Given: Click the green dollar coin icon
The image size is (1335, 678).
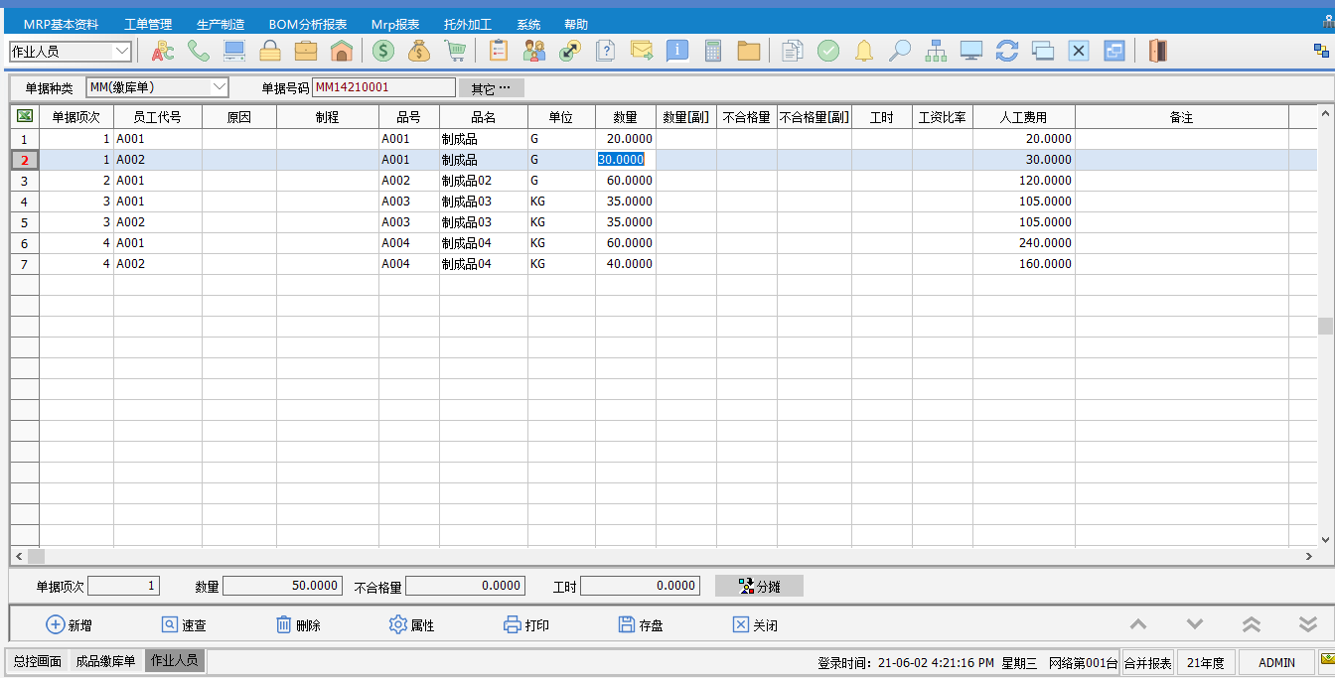Looking at the screenshot, I should coord(383,51).
